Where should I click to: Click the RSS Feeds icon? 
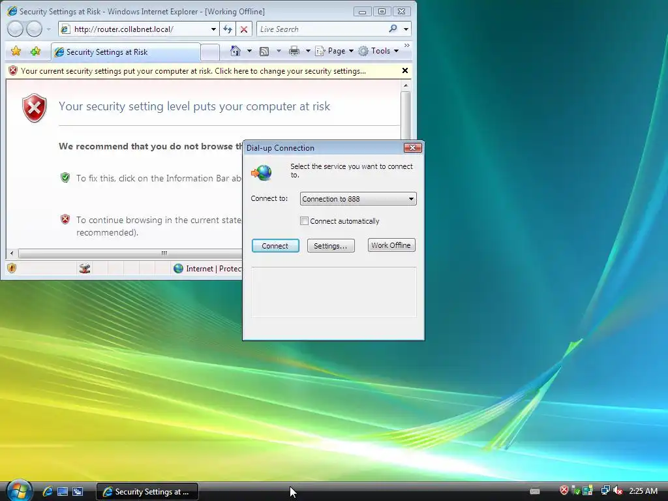(x=264, y=51)
